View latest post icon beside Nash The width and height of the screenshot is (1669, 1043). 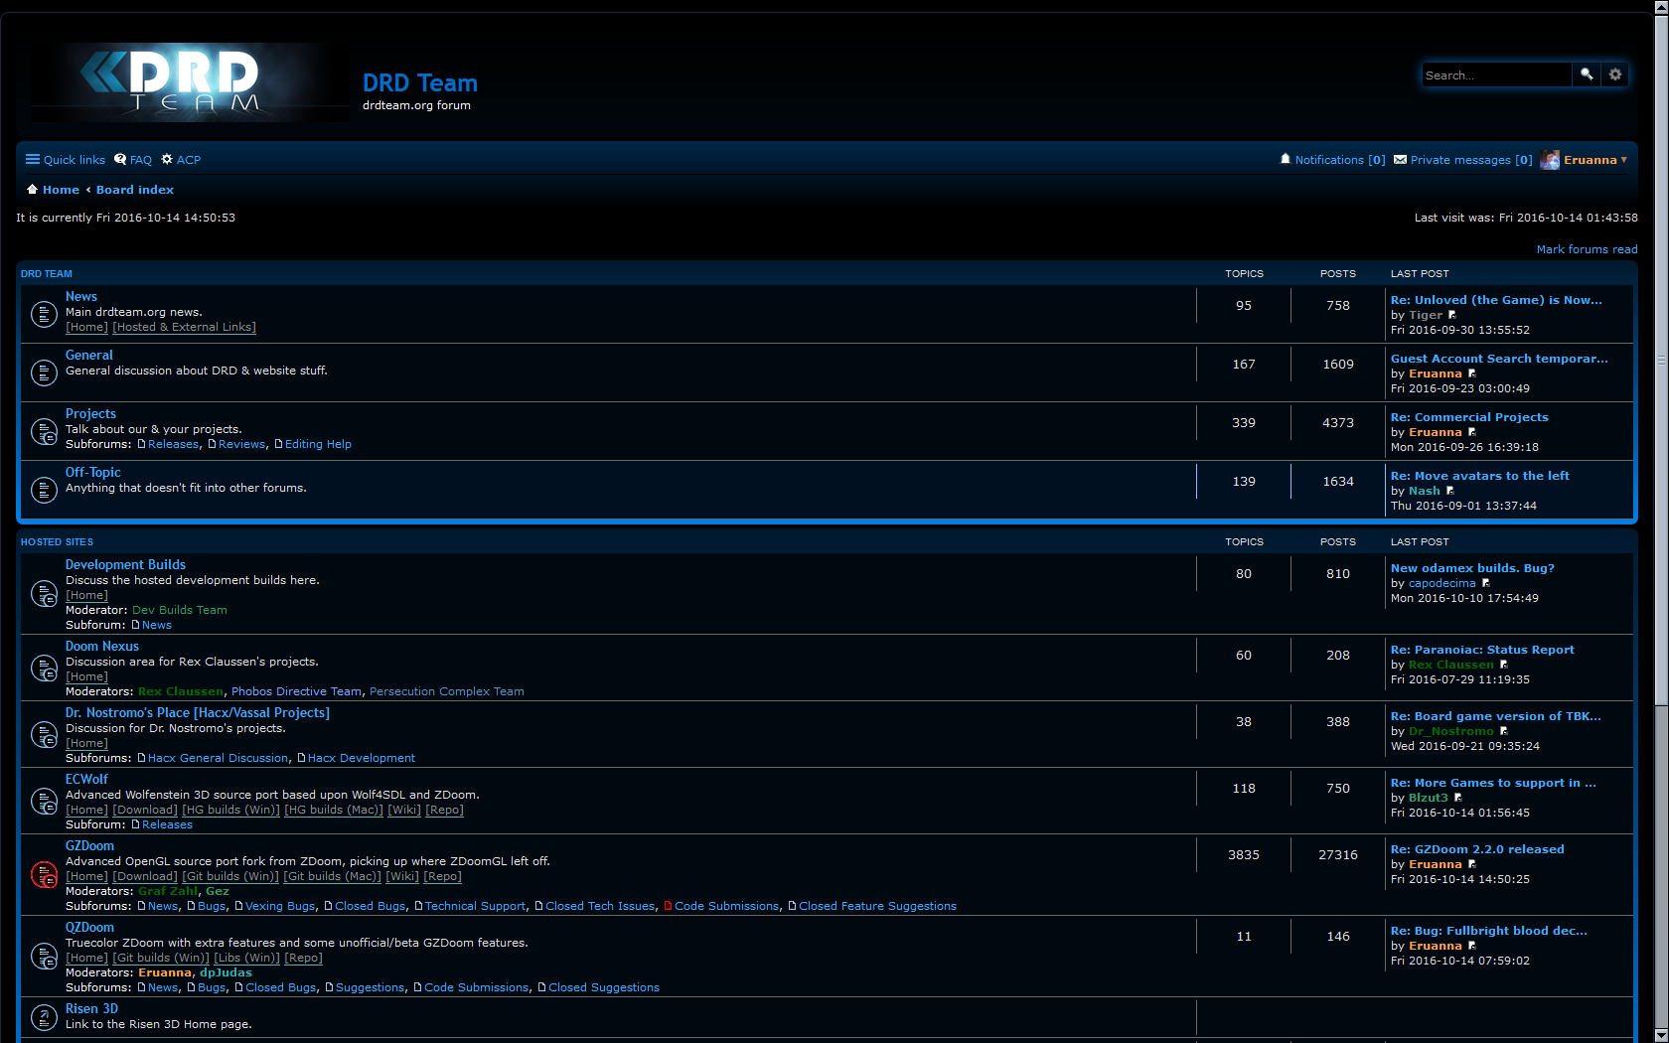[x=1450, y=491]
